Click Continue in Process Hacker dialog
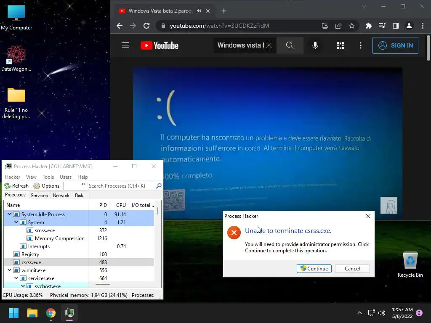This screenshot has height=323, width=431. click(x=314, y=269)
